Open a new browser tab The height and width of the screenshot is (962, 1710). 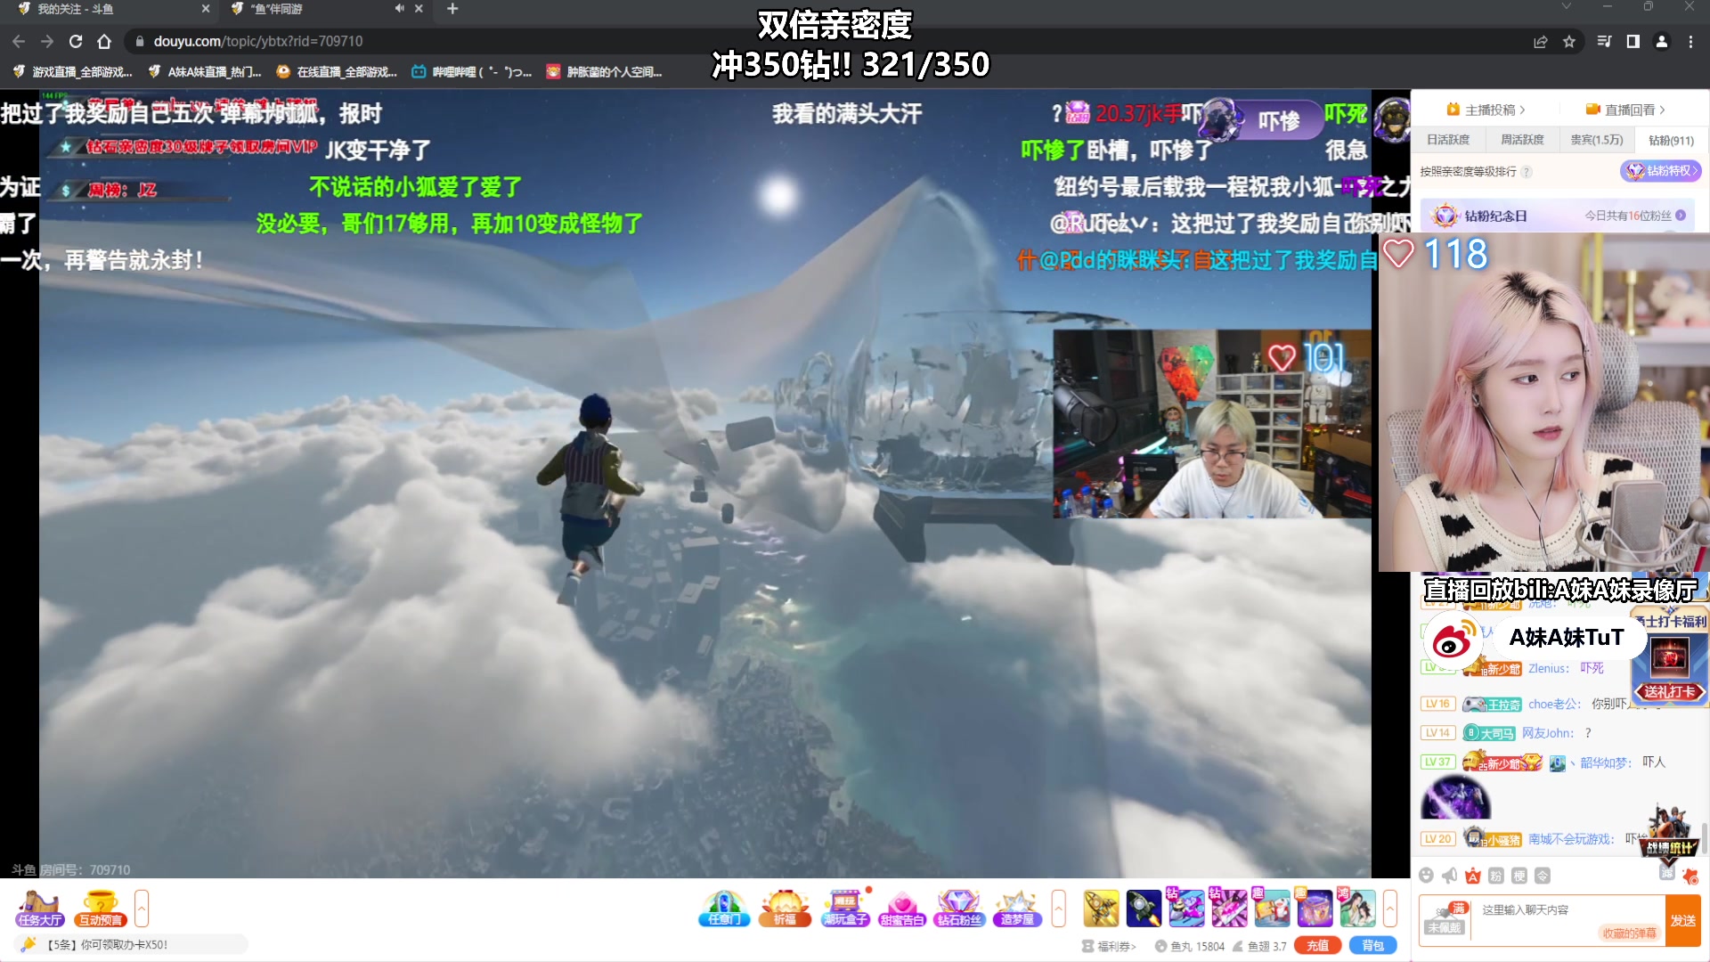452,8
